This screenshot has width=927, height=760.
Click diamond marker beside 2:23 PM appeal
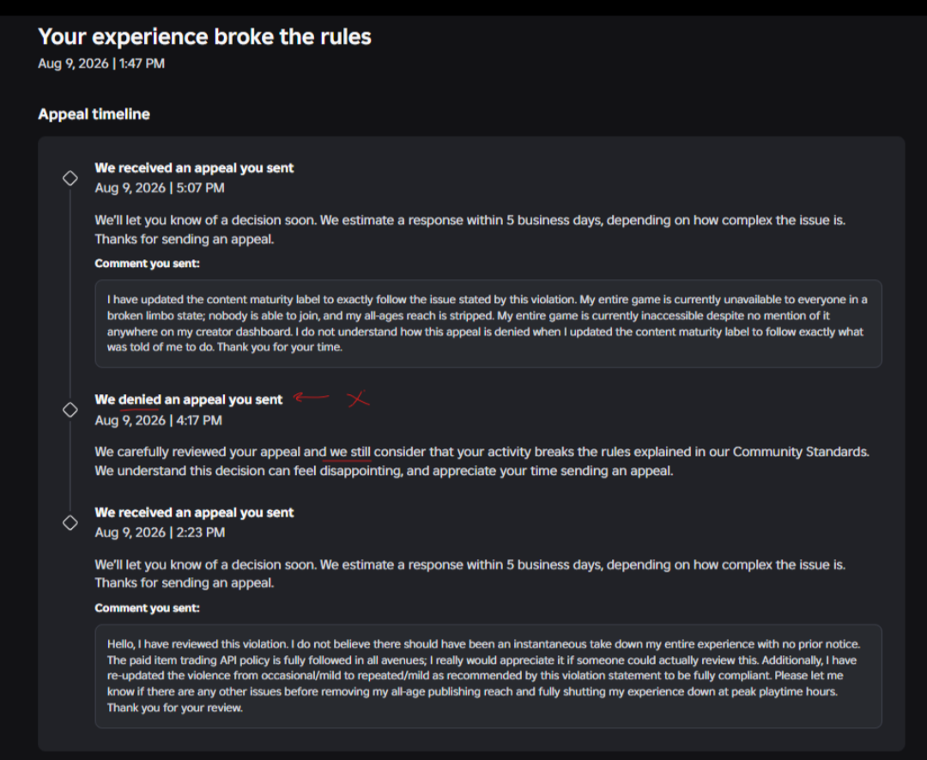pos(70,523)
